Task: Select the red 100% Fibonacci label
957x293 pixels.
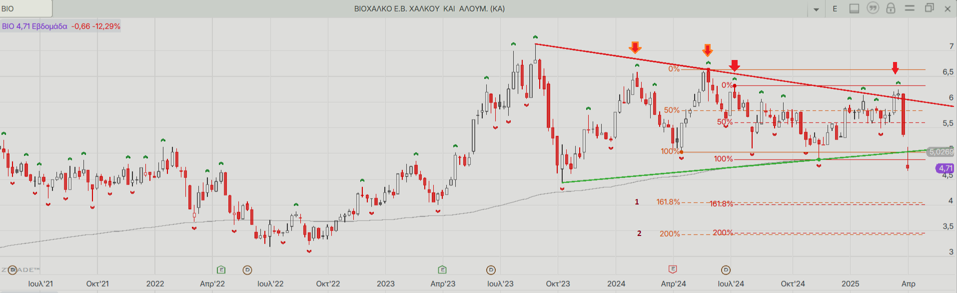Action: click(x=723, y=159)
